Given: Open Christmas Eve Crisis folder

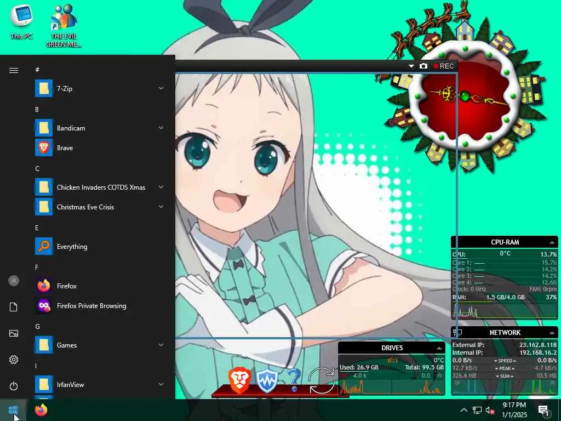Looking at the screenshot, I should [100, 207].
